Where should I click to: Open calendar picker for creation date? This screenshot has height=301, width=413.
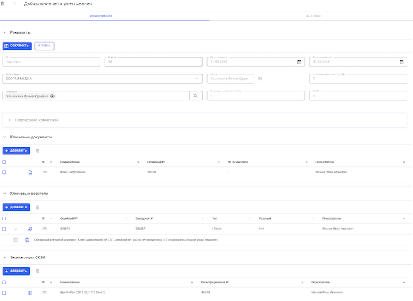coord(299,62)
